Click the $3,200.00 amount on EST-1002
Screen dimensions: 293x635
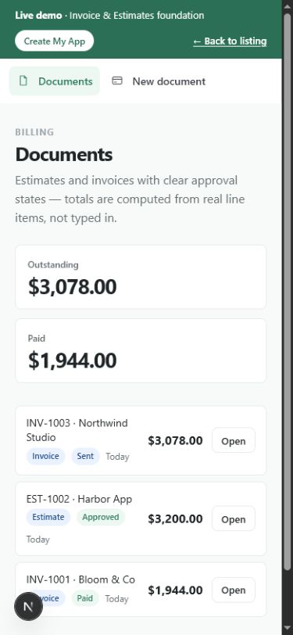pos(175,518)
